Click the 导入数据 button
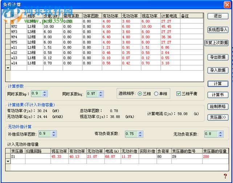 click(x=218, y=70)
